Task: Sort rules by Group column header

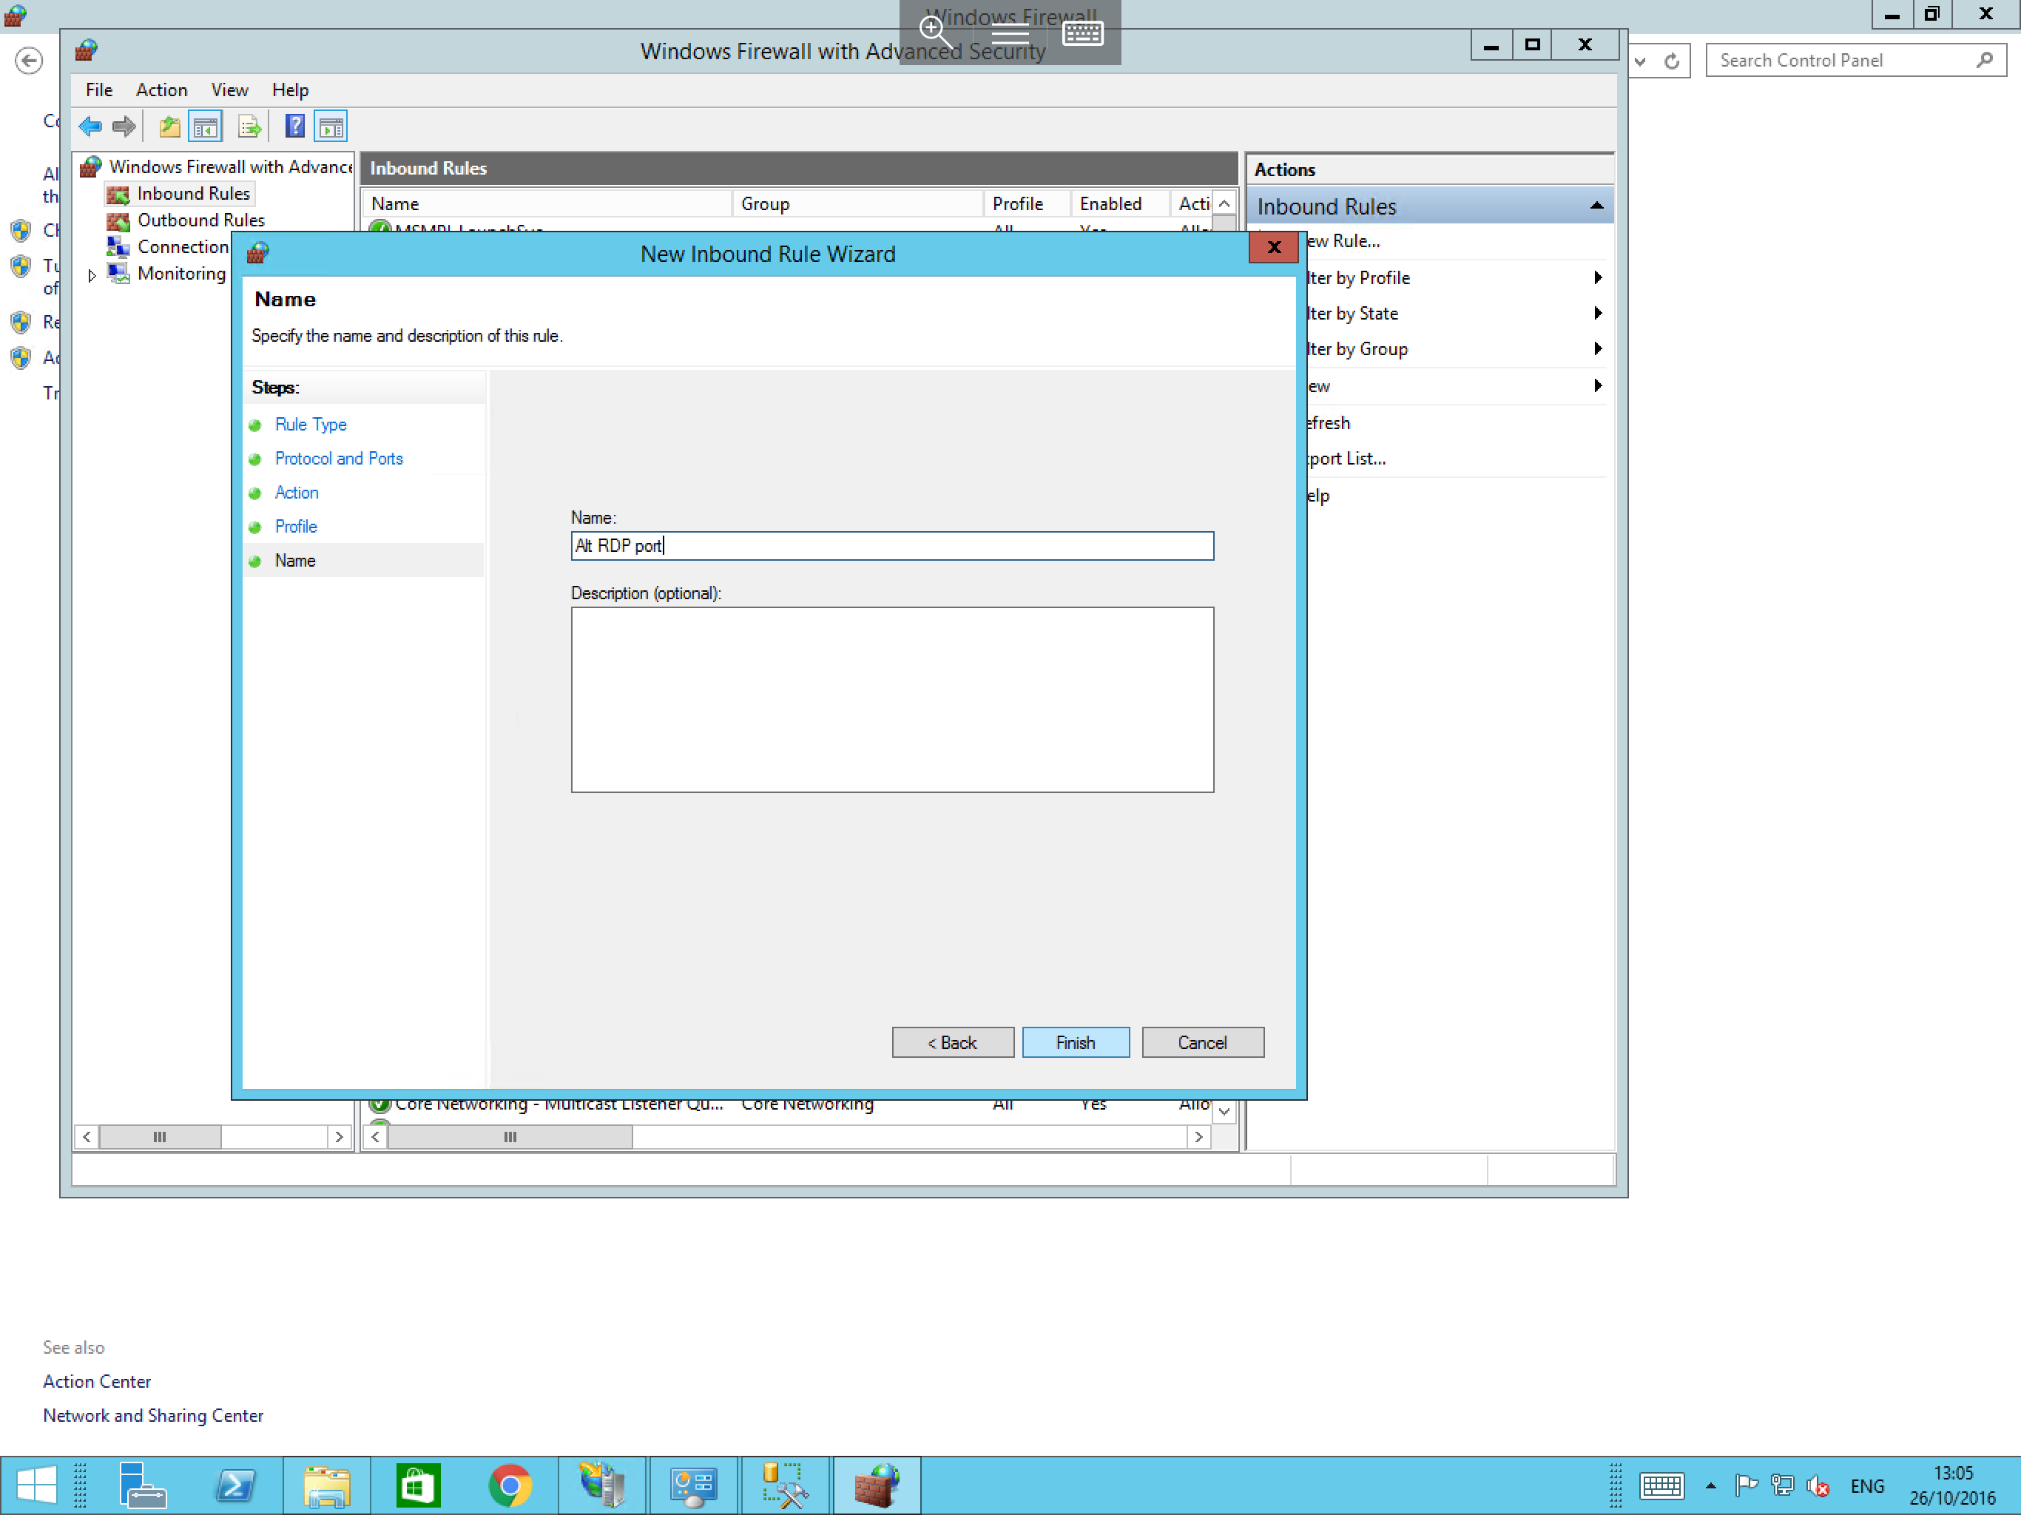Action: 858,203
